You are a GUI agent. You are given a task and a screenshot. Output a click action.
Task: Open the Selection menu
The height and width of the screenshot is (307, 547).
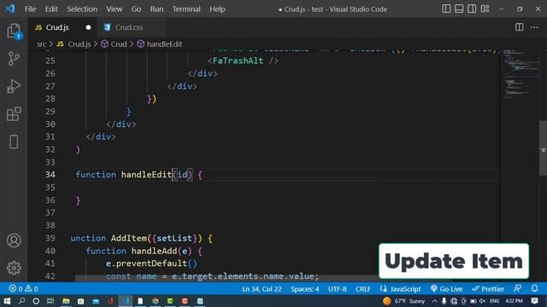82,9
